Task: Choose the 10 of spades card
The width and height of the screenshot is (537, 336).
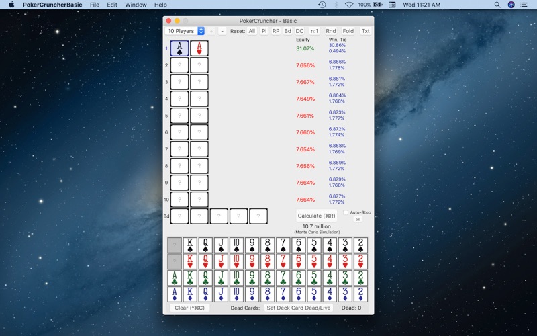Action: [x=237, y=245]
